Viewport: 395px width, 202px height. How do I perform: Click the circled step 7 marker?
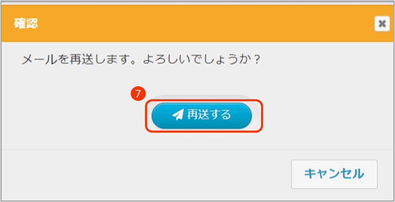(x=138, y=94)
